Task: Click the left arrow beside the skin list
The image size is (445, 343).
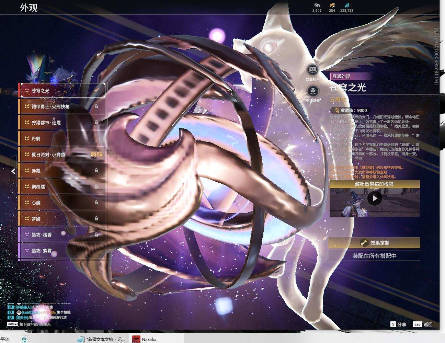Action: click(13, 171)
